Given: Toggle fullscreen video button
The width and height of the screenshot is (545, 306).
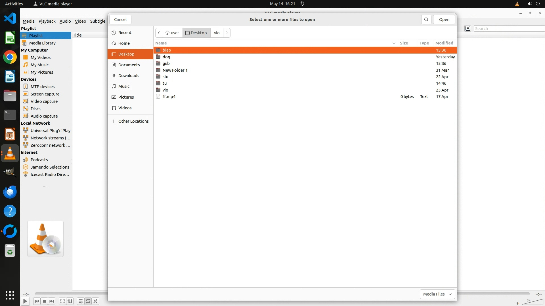Looking at the screenshot, I should click(62, 301).
